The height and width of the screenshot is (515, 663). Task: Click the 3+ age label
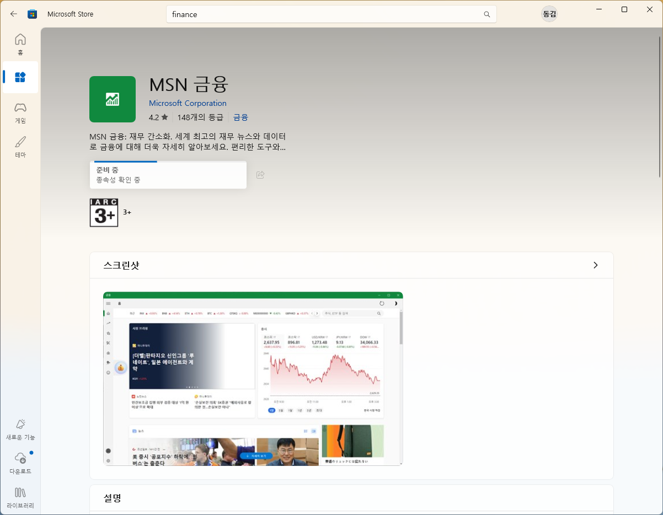pyautogui.click(x=127, y=212)
